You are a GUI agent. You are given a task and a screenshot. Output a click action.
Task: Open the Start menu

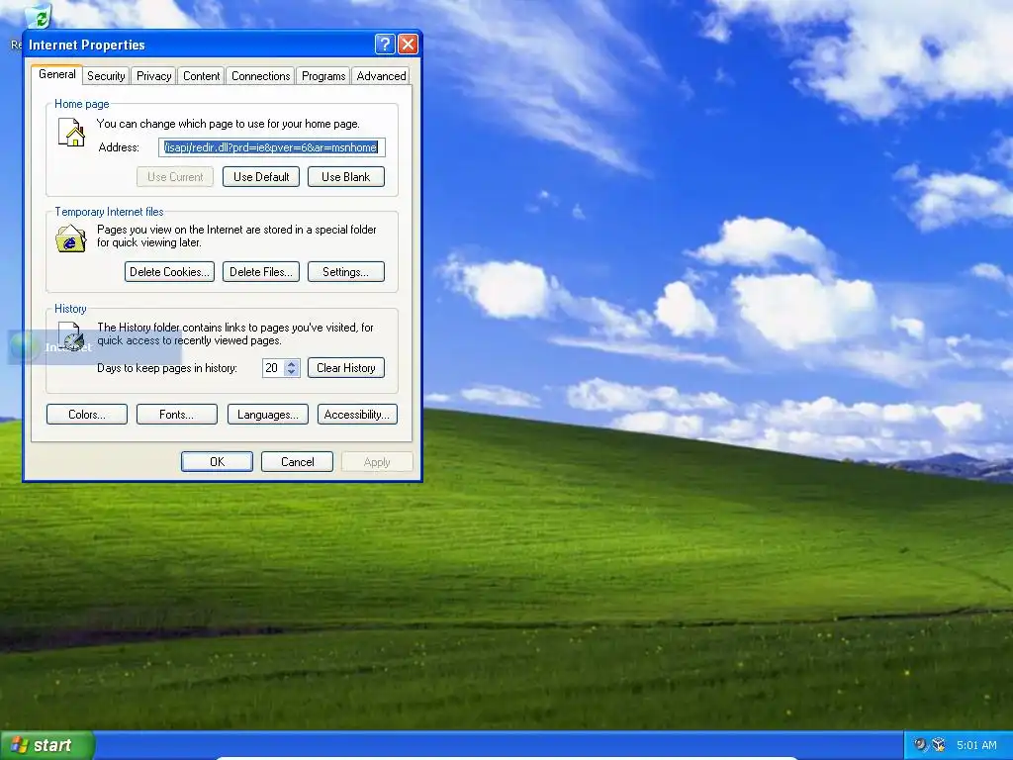tap(46, 745)
